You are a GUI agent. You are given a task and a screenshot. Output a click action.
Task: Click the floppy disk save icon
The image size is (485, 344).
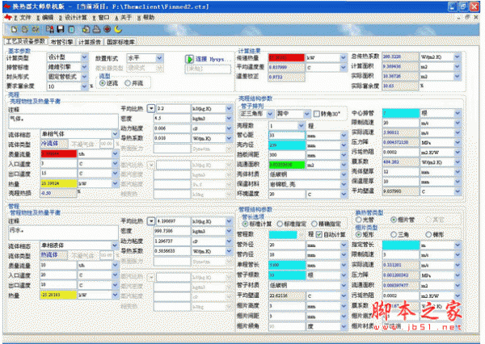(61, 29)
